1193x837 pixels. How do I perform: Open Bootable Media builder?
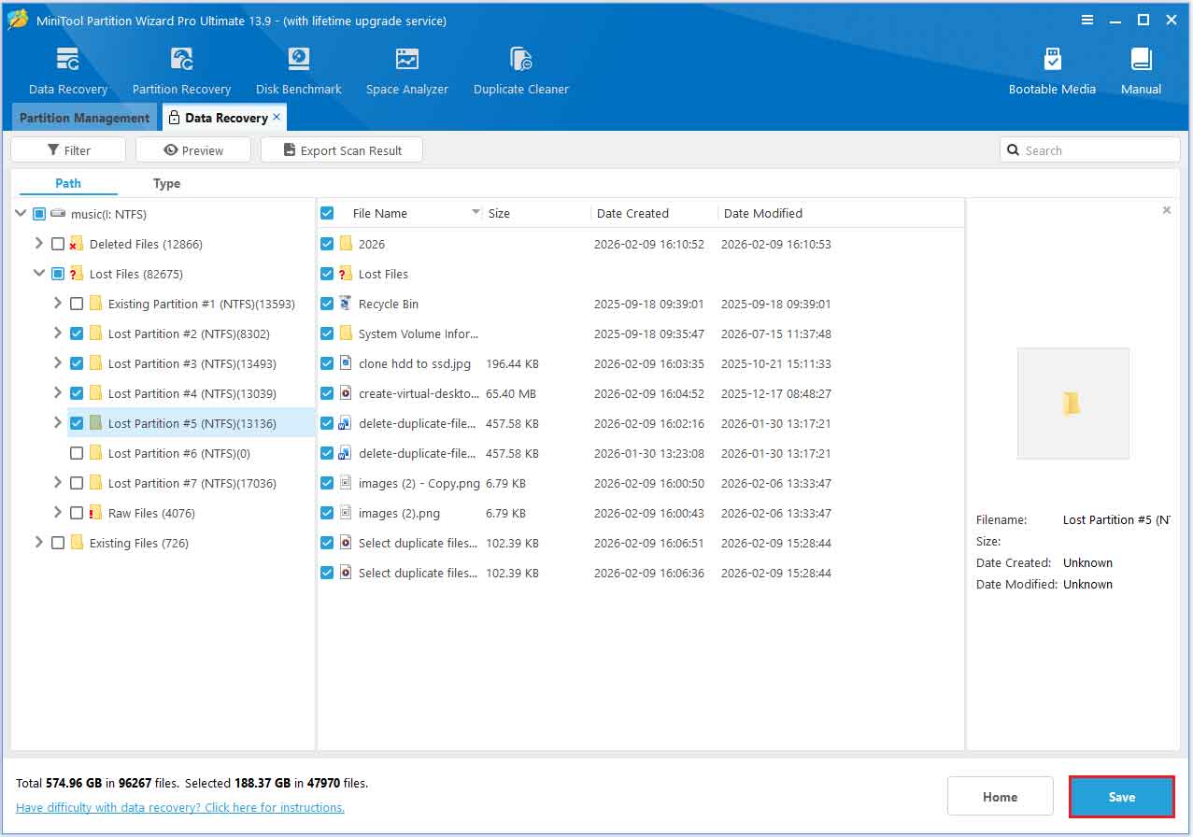(1052, 60)
